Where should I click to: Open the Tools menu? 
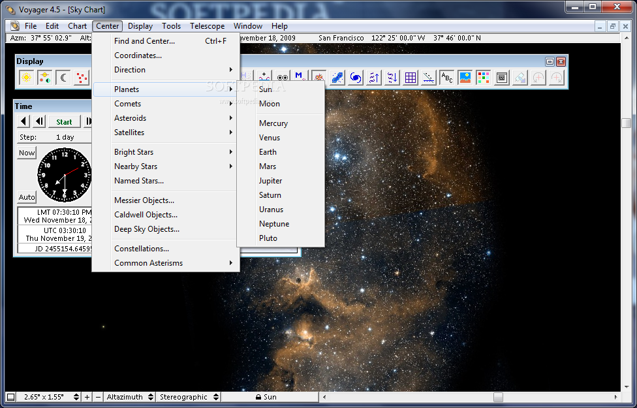pos(171,26)
